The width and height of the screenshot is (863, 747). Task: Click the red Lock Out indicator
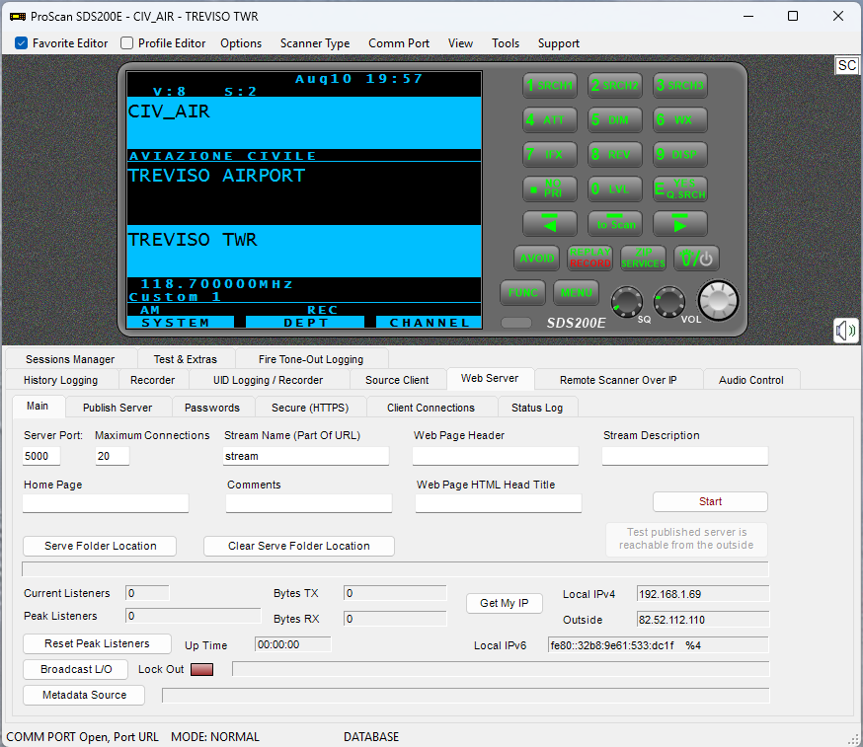pyautogui.click(x=201, y=669)
